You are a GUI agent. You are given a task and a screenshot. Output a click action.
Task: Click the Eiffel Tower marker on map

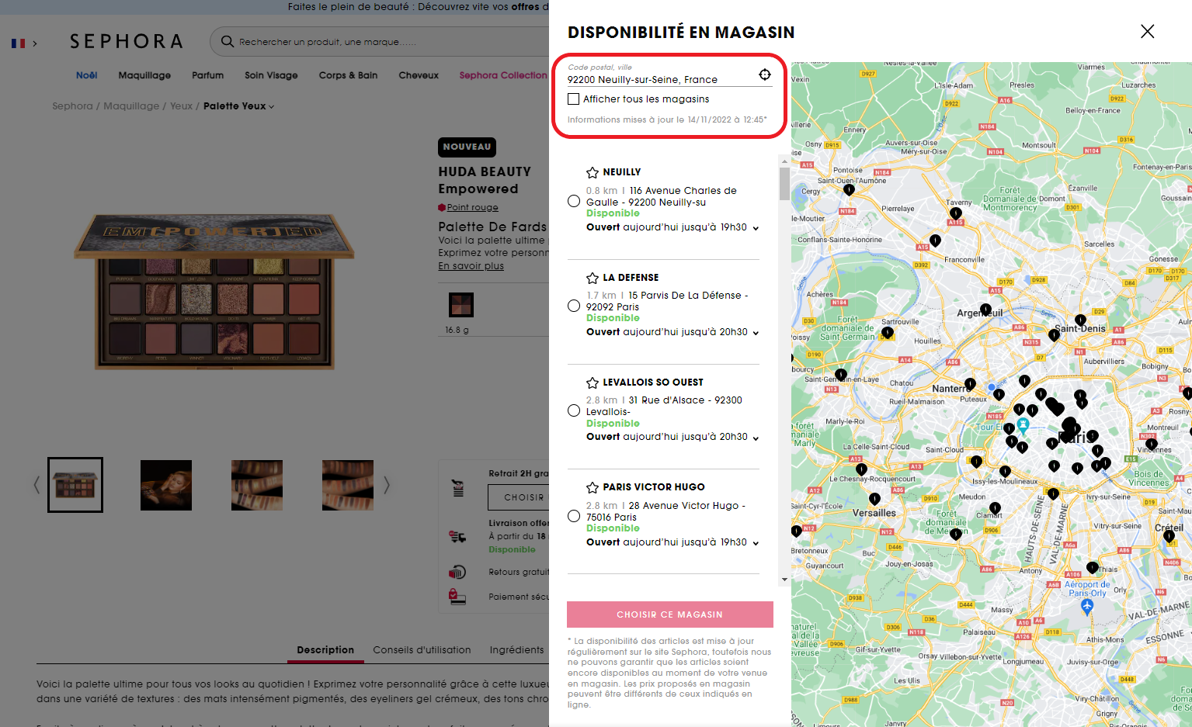point(1023,425)
